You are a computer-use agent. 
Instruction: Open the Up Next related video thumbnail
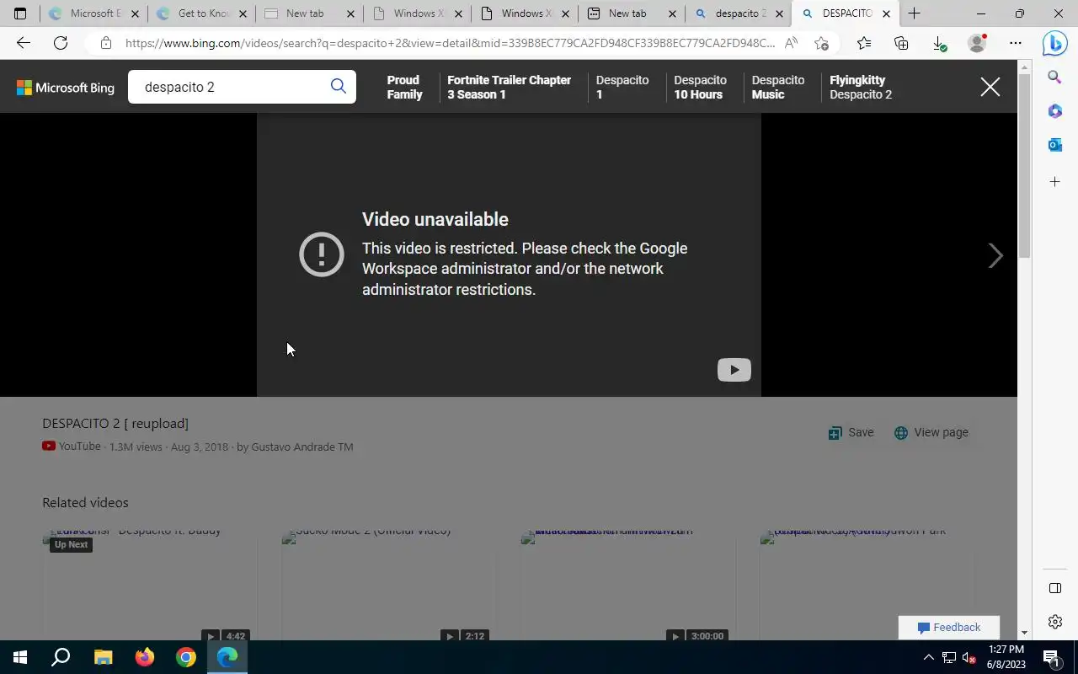coord(150,586)
